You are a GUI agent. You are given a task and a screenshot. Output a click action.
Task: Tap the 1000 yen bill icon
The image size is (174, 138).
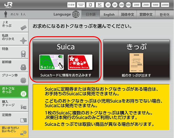[136, 5]
